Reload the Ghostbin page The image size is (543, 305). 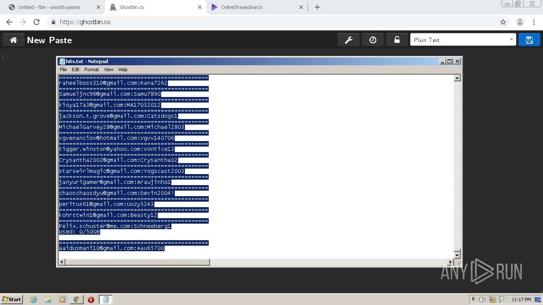pyautogui.click(x=36, y=22)
